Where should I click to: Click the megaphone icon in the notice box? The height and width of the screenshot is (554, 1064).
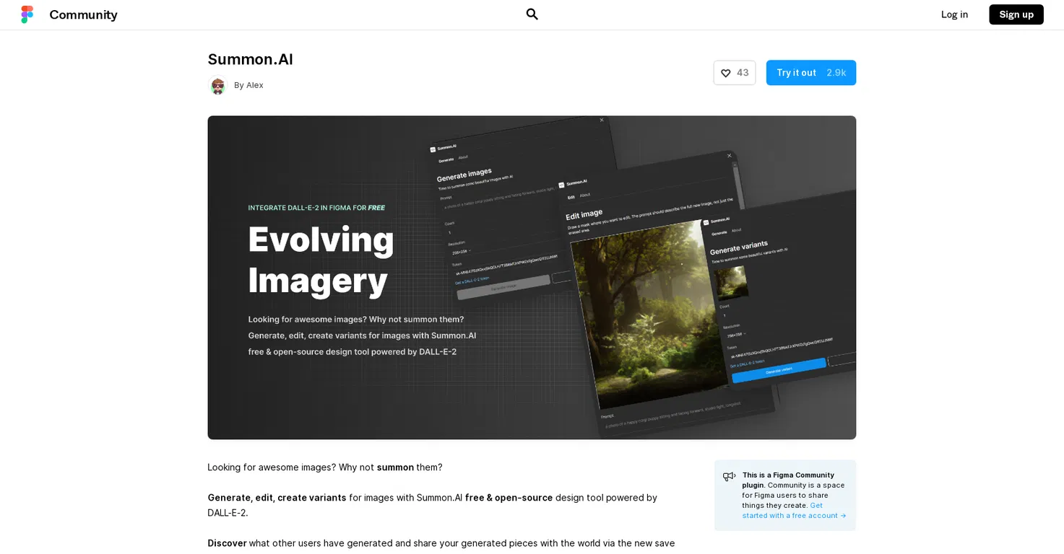click(730, 476)
